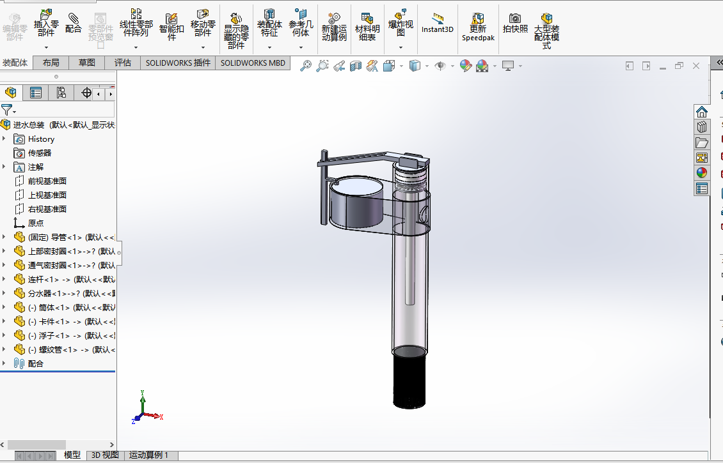Image resolution: width=723 pixels, height=463 pixels.
Task: Open View Settings monitor icon
Action: (x=507, y=66)
